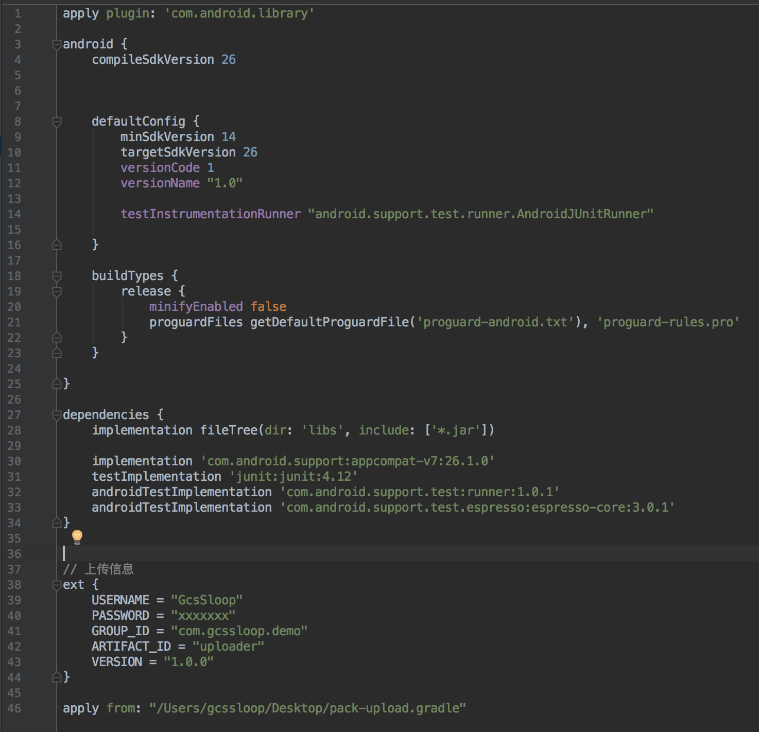Fold the buildTypes block
The image size is (759, 732).
[x=57, y=276]
